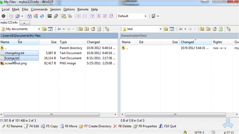Click F8 Delete button
Viewport: 239px width, 134px height.
point(122,126)
